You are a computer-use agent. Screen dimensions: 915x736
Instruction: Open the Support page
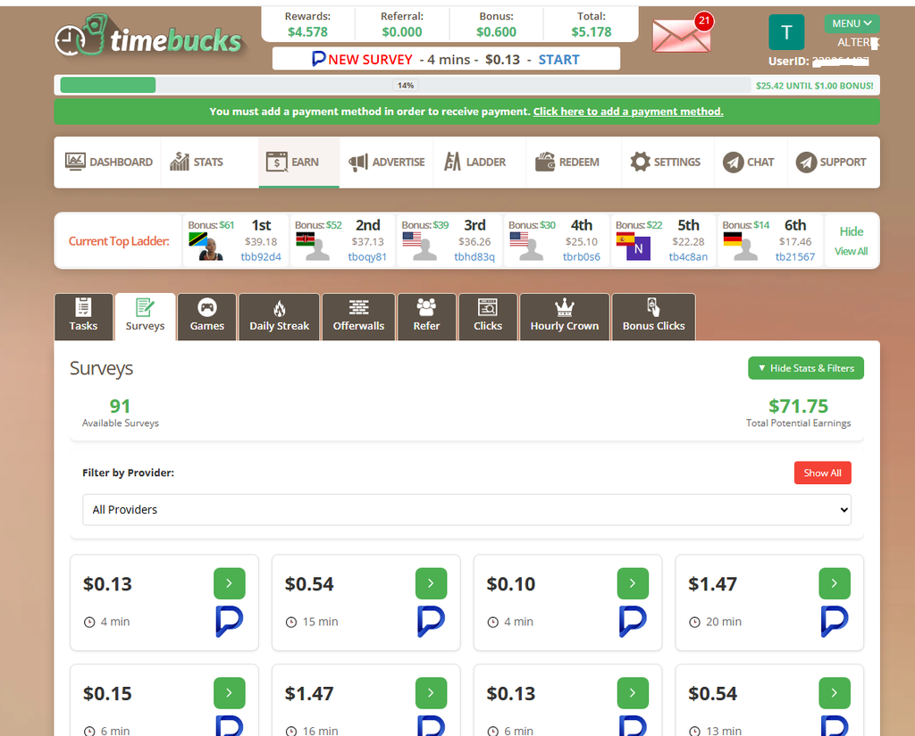(831, 162)
